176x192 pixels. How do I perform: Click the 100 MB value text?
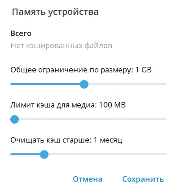click(112, 105)
